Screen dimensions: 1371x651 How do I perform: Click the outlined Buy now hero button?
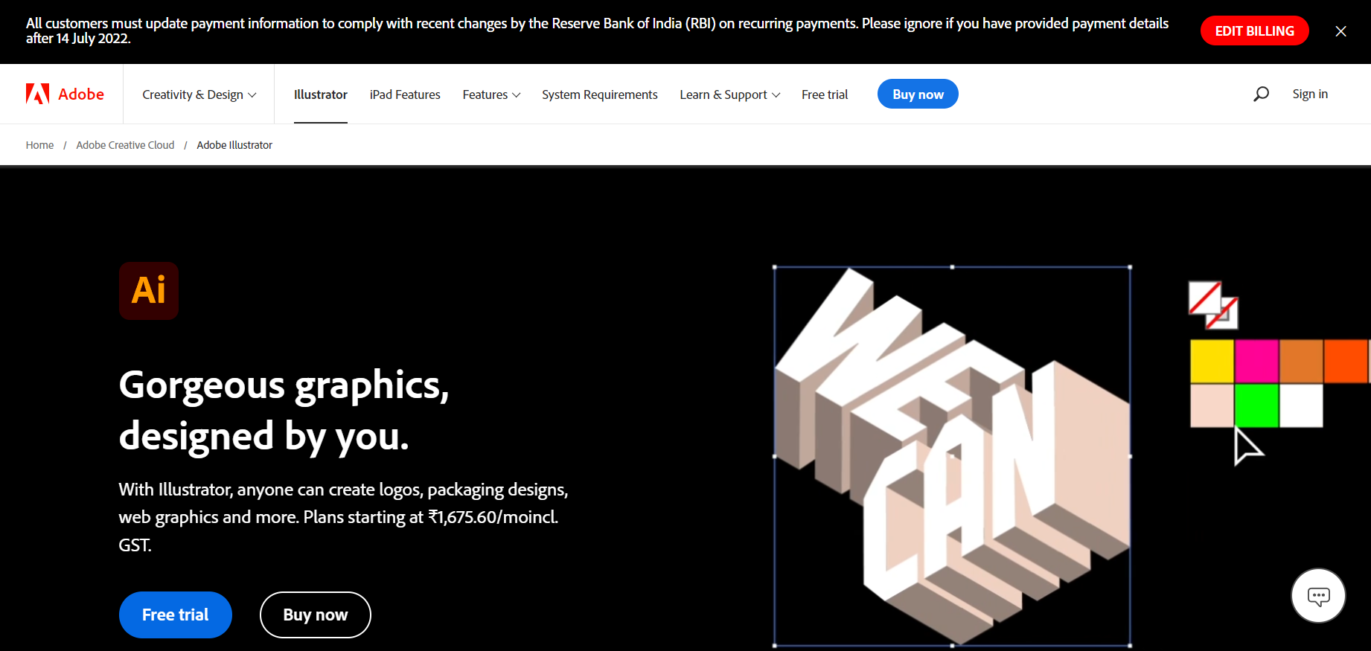(315, 615)
